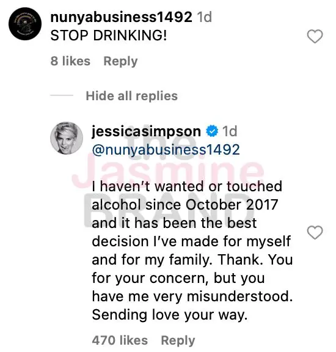Open nunyabusiness1492 username at comment top
Image resolution: width=336 pixels, height=352 pixels.
point(121,17)
